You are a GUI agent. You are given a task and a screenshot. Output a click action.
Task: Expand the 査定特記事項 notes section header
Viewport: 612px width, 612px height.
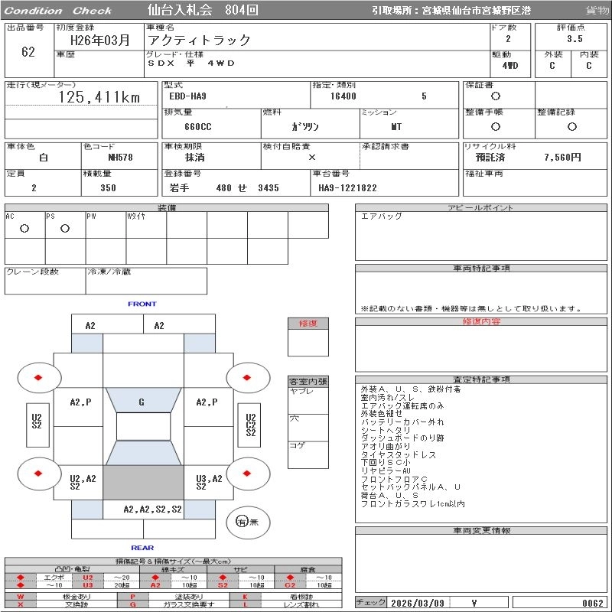[482, 379]
